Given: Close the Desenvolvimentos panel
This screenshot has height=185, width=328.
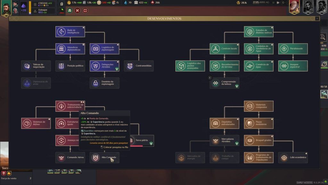Looking at the screenshot, I should click(x=317, y=19).
